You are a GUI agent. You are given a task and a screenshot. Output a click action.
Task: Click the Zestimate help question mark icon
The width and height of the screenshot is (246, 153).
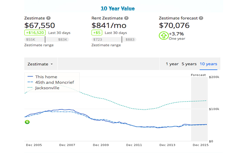tap(48, 18)
